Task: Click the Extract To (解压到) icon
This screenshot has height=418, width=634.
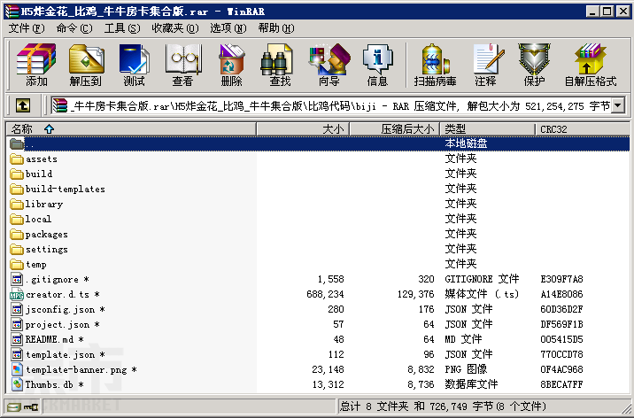Action: point(86,65)
